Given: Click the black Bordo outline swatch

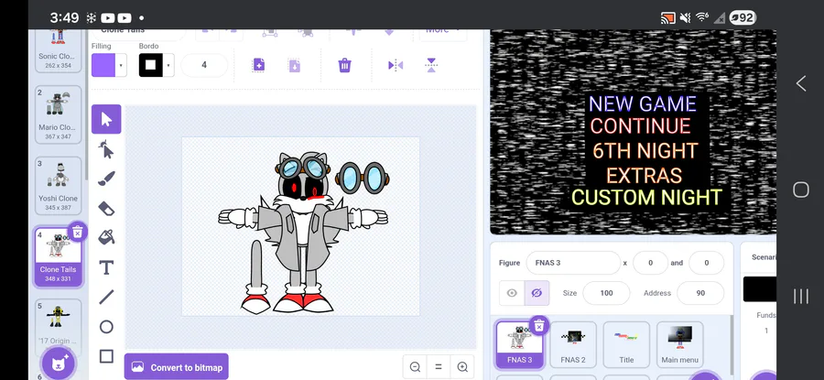Looking at the screenshot, I should point(151,65).
